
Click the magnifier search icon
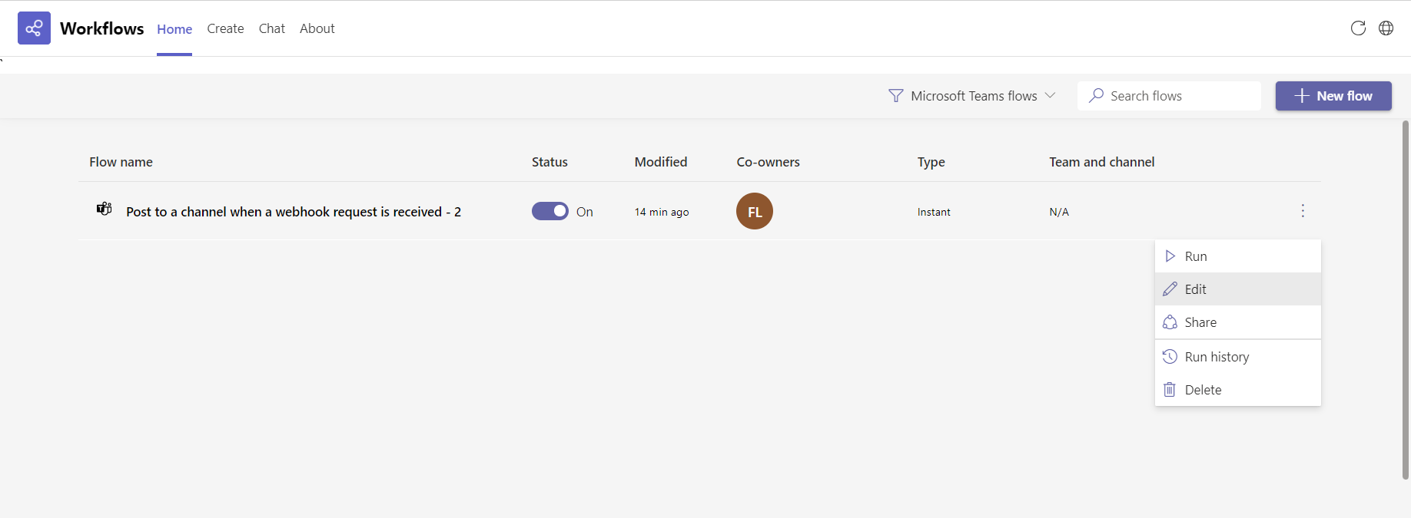click(1097, 95)
